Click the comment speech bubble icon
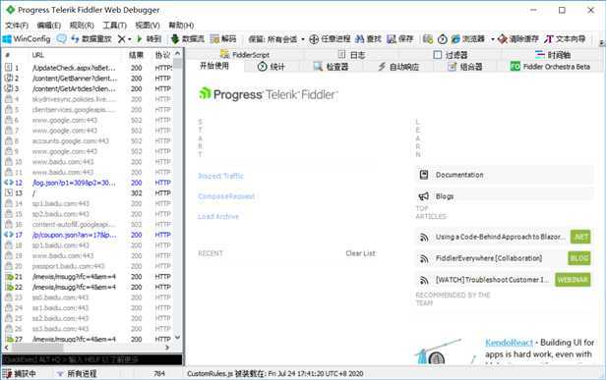606x380 pixels. pos(61,39)
